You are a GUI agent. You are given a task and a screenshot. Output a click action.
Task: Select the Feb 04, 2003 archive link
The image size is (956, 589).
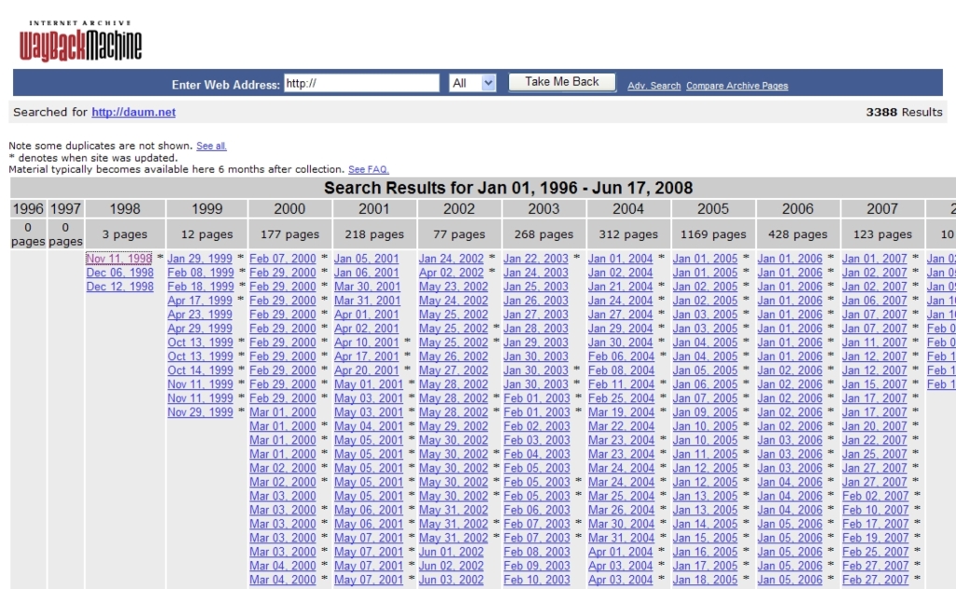pos(537,455)
